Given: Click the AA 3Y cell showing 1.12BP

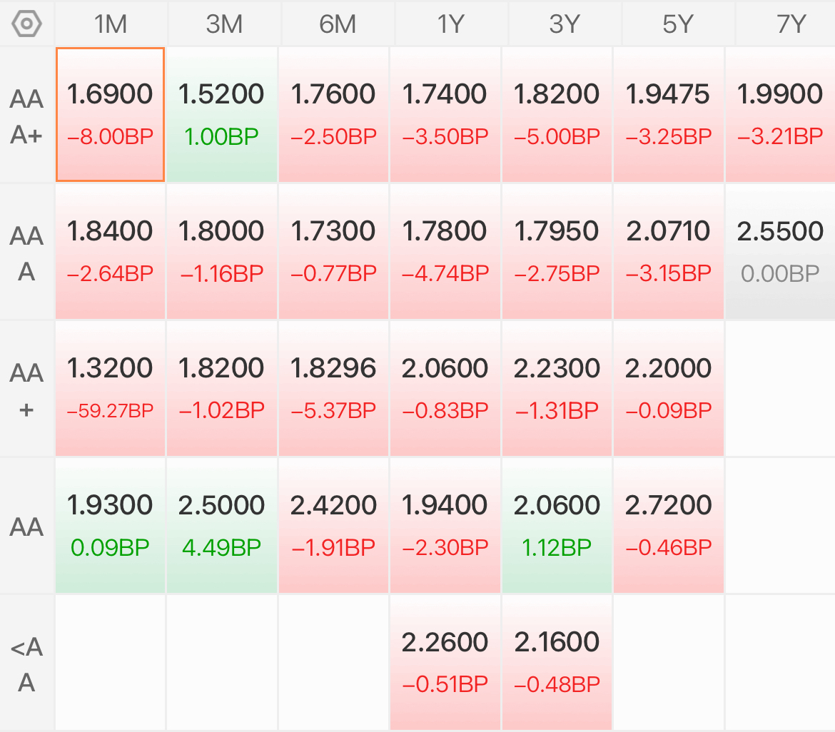Looking at the screenshot, I should (x=557, y=525).
